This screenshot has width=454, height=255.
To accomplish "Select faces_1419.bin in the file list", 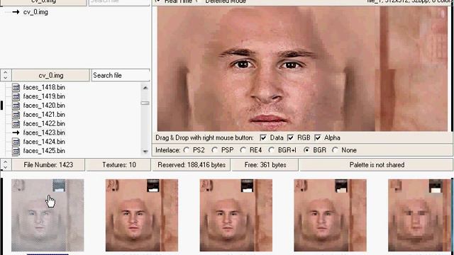I will click(44, 96).
